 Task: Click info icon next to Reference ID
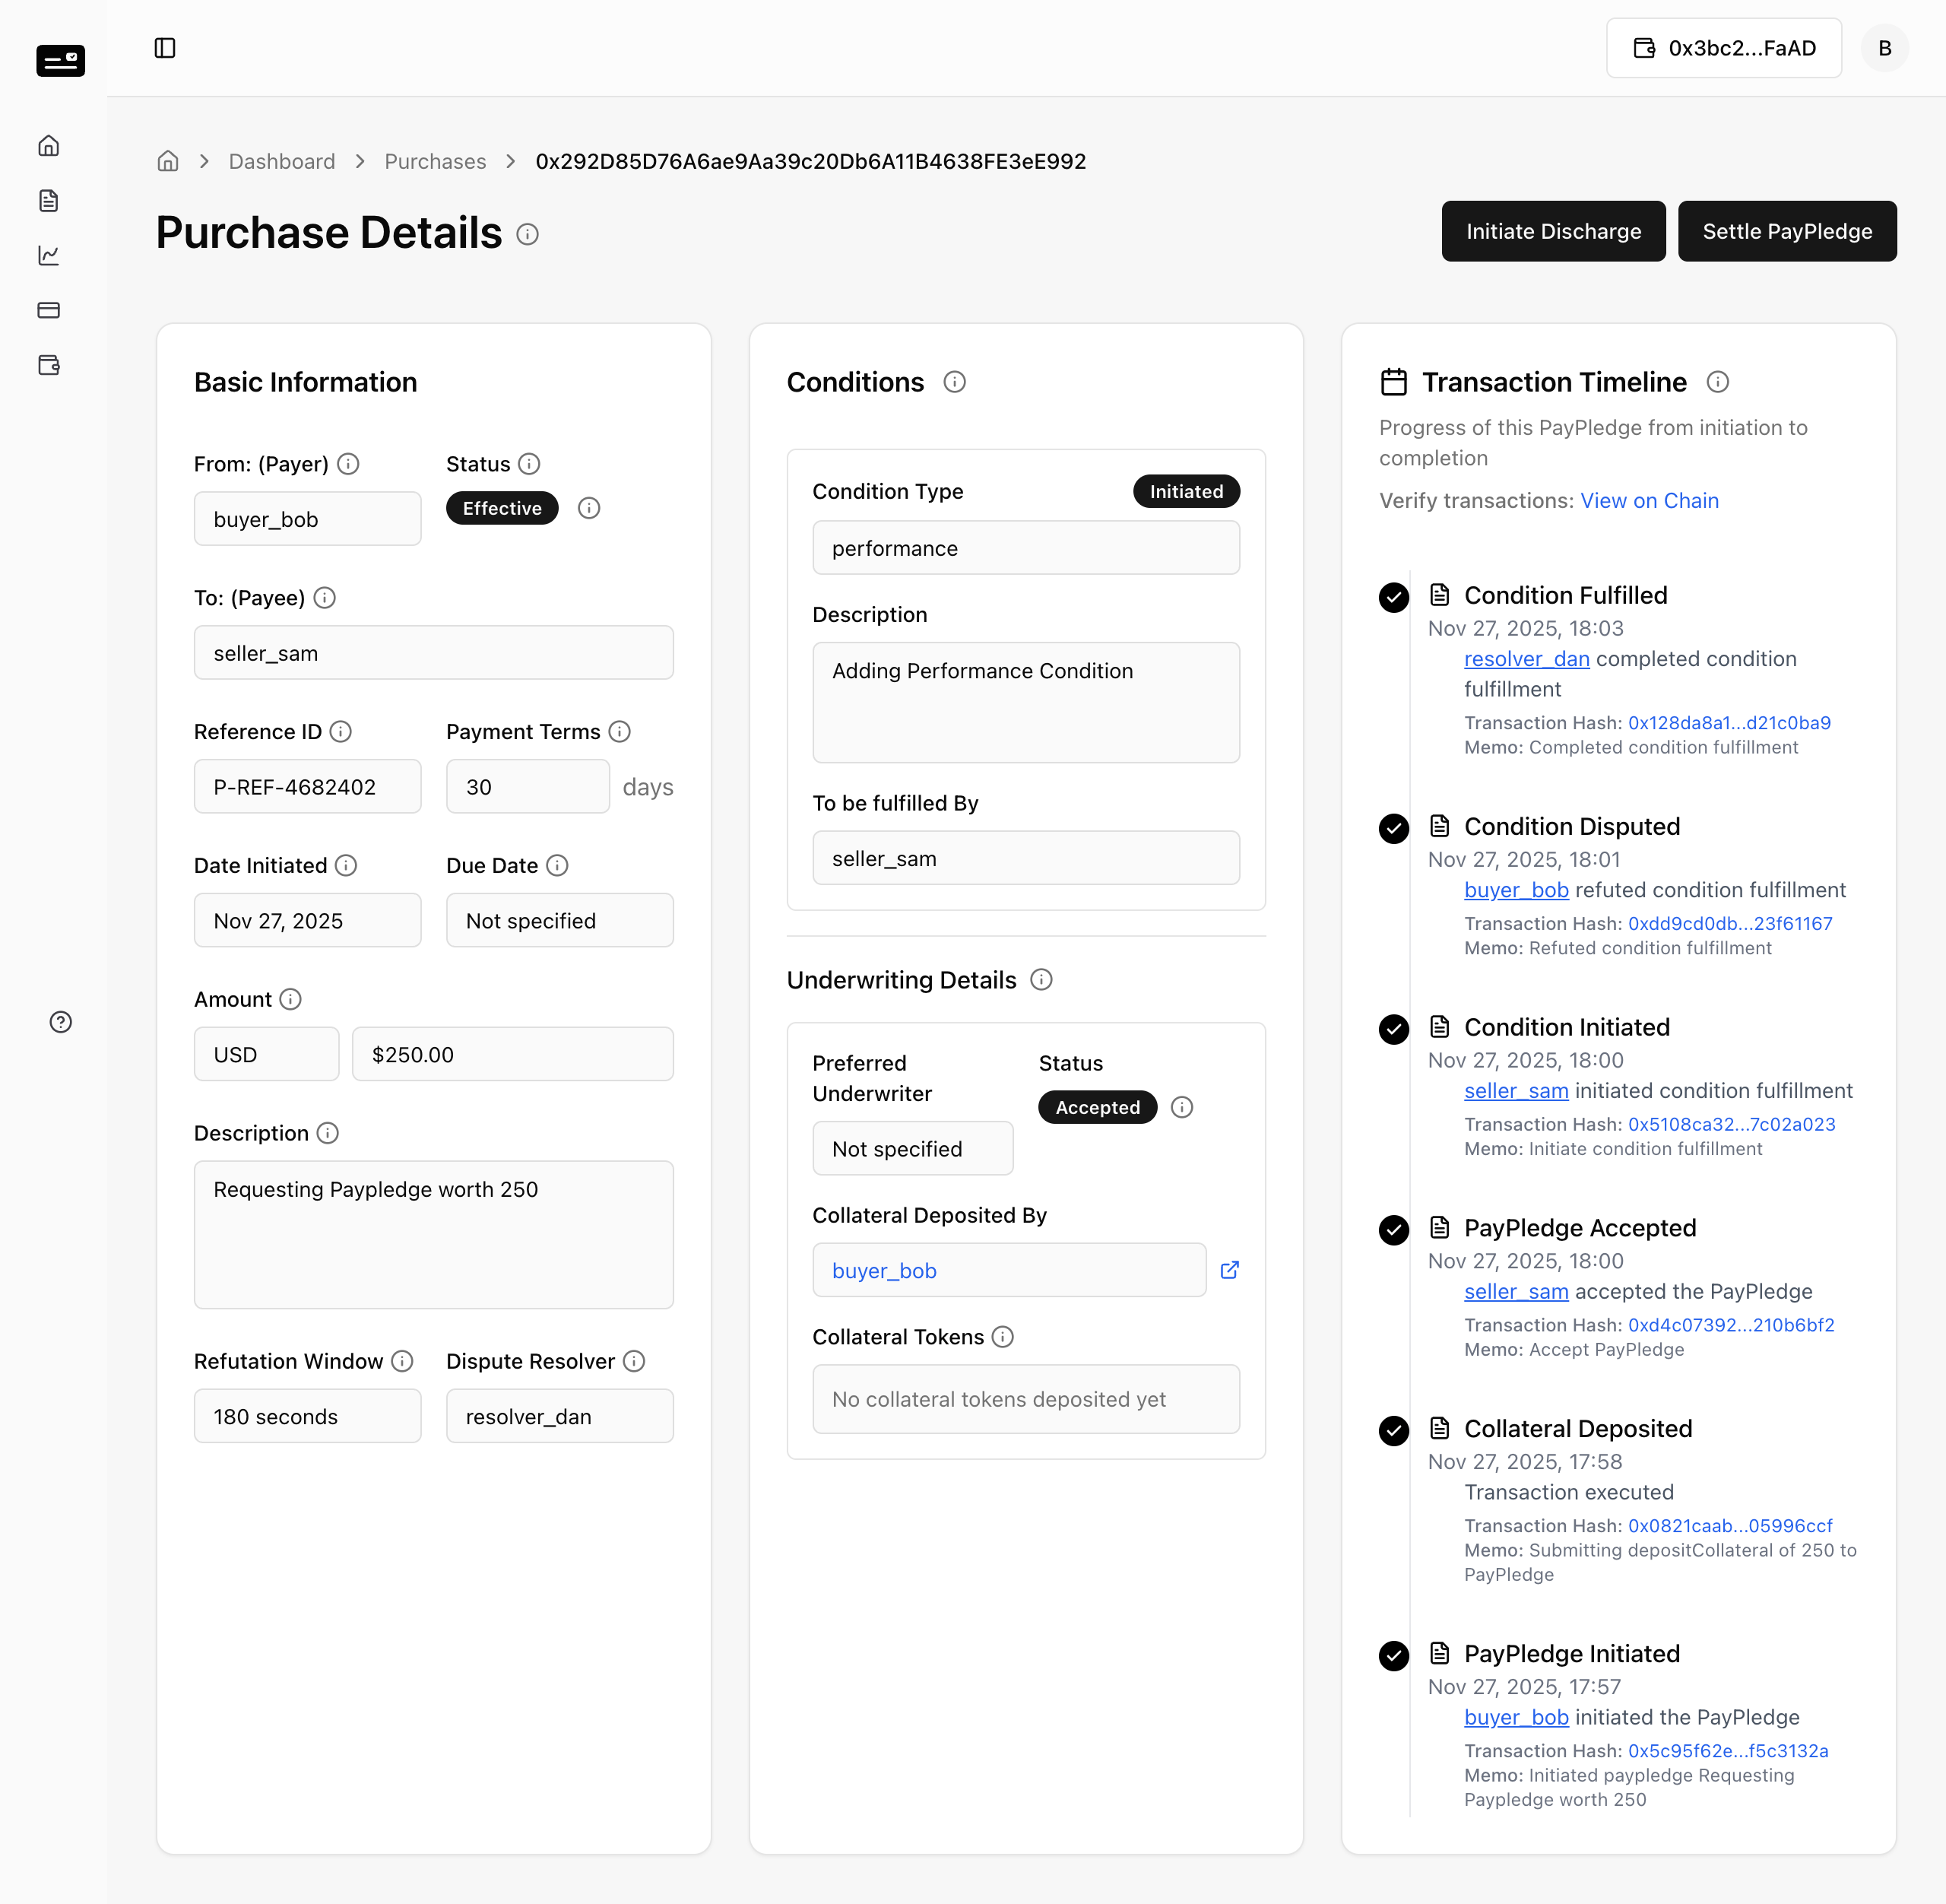click(341, 732)
